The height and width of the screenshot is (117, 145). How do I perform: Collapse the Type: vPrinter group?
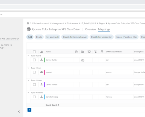pos(28,80)
